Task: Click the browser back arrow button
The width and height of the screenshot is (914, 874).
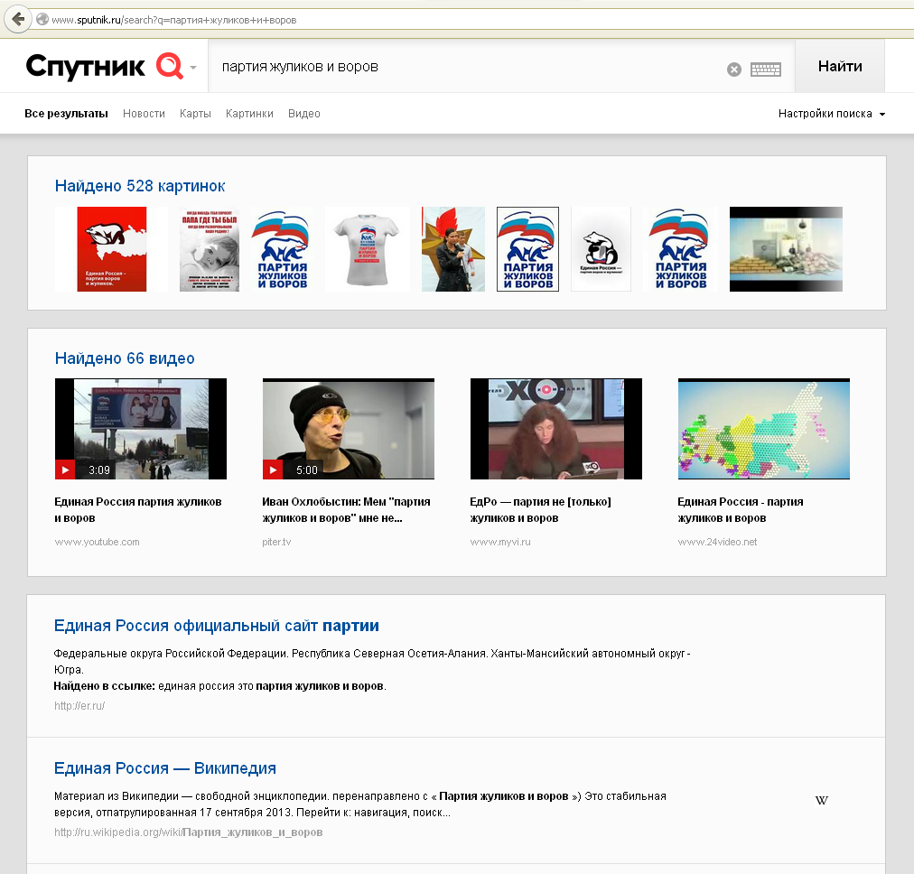Action: (18, 19)
